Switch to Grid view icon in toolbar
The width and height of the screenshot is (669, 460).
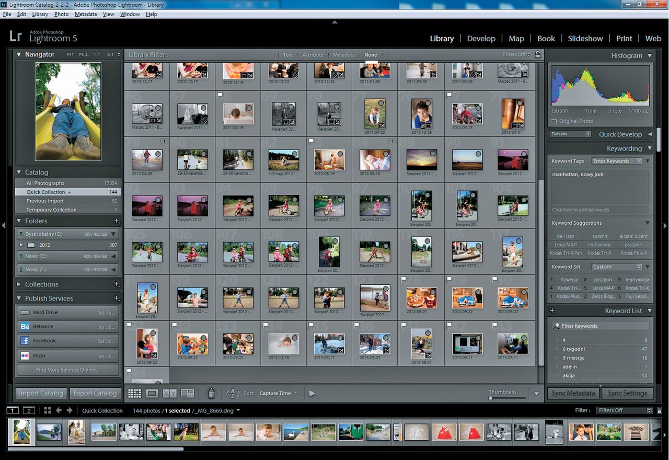tap(134, 393)
